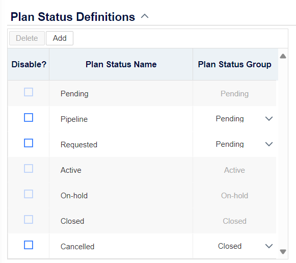Image resolution: width=296 pixels, height=263 pixels.
Task: Click the Add button
Action: (60, 38)
